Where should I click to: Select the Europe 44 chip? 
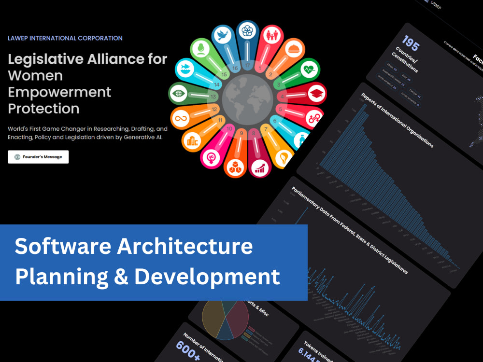415,94
